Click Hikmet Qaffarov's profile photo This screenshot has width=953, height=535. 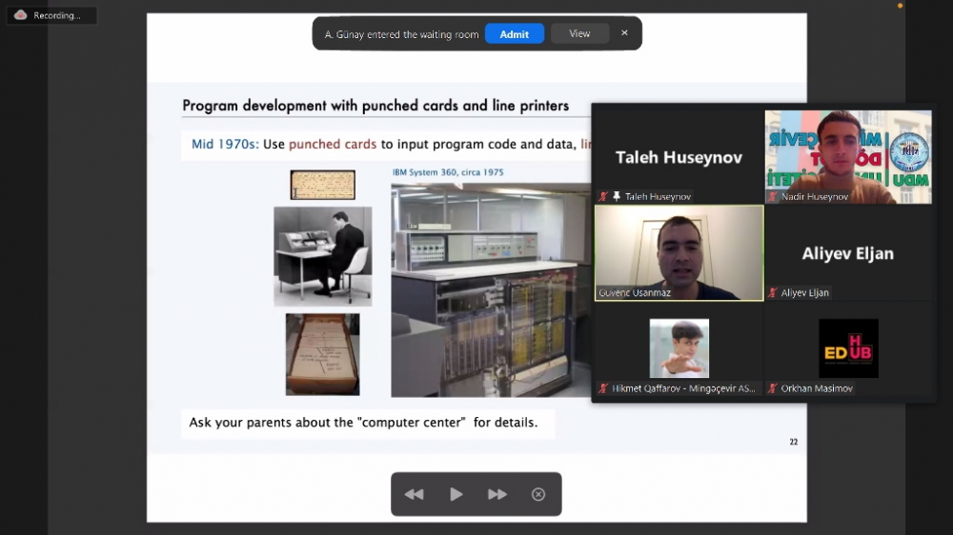pyautogui.click(x=679, y=347)
